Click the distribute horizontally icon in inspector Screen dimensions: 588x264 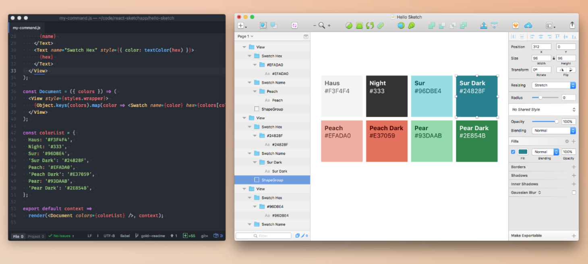[513, 37]
